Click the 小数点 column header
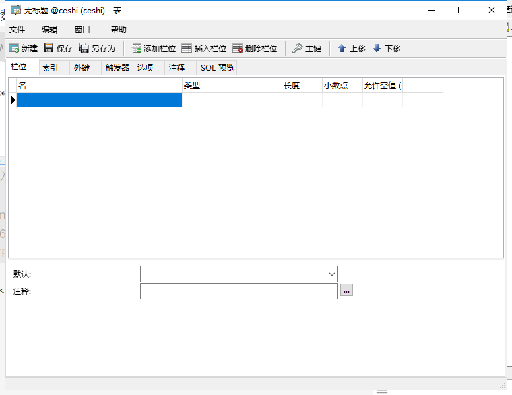The image size is (512, 395). pyautogui.click(x=342, y=86)
